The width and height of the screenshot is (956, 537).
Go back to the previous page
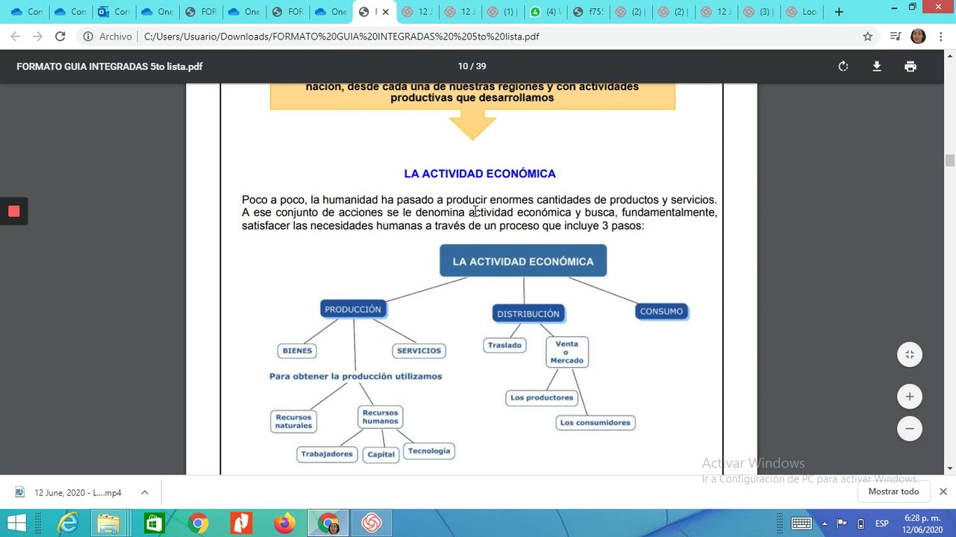[x=16, y=37]
